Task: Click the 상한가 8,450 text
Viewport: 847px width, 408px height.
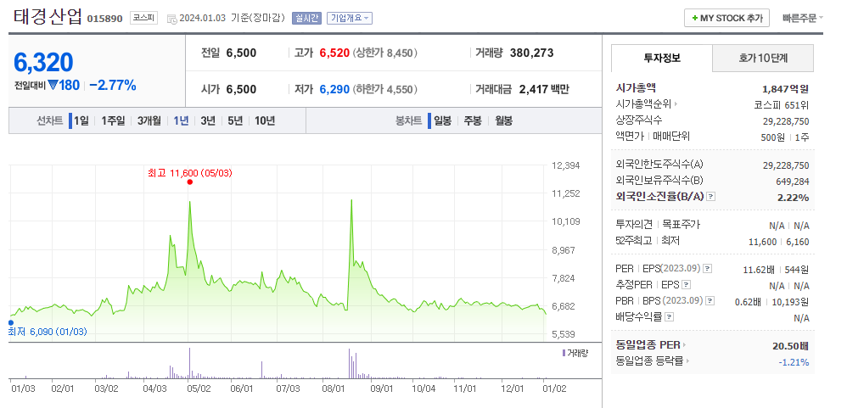Action: [x=385, y=53]
